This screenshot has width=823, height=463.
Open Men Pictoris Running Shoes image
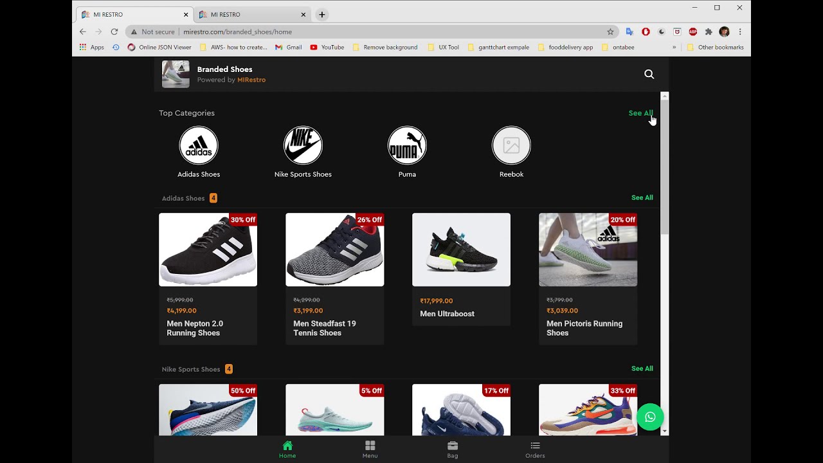[x=588, y=250]
